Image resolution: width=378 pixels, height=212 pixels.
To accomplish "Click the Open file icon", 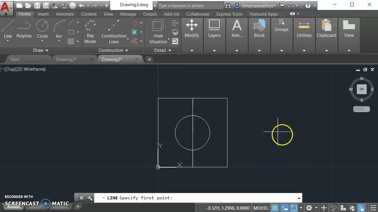I will pos(28,5).
